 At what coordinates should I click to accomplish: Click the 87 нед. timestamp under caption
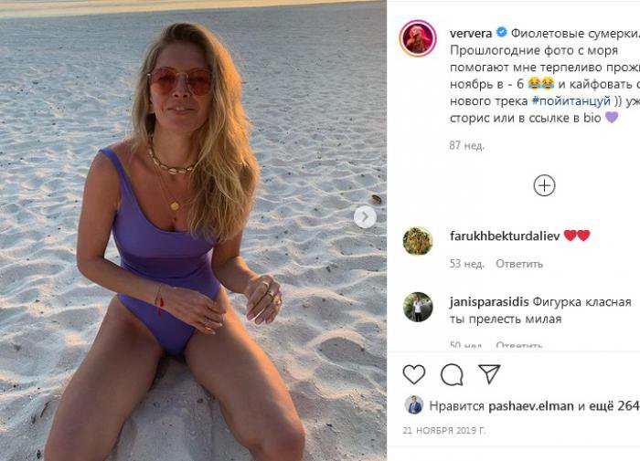pyautogui.click(x=466, y=145)
